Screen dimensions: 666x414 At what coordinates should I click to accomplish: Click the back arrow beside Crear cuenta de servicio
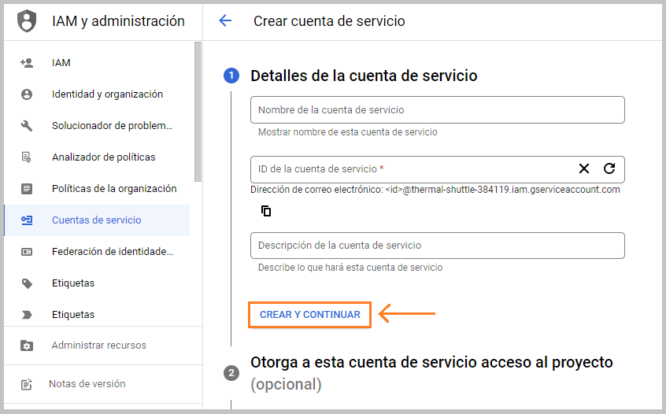tap(225, 20)
